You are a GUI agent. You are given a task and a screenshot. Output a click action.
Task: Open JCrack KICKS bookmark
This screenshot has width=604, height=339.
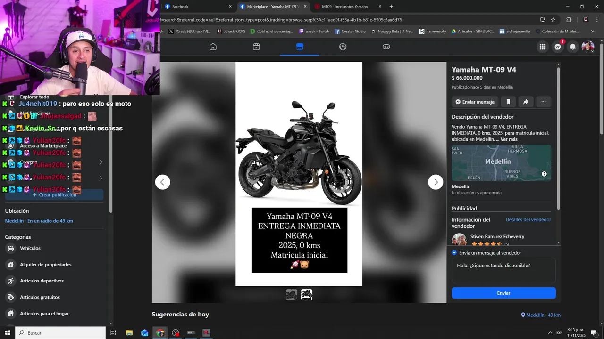click(231, 32)
